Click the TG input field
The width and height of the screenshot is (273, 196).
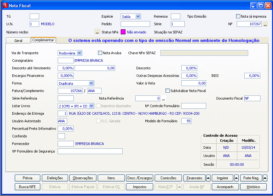[x=34, y=16]
